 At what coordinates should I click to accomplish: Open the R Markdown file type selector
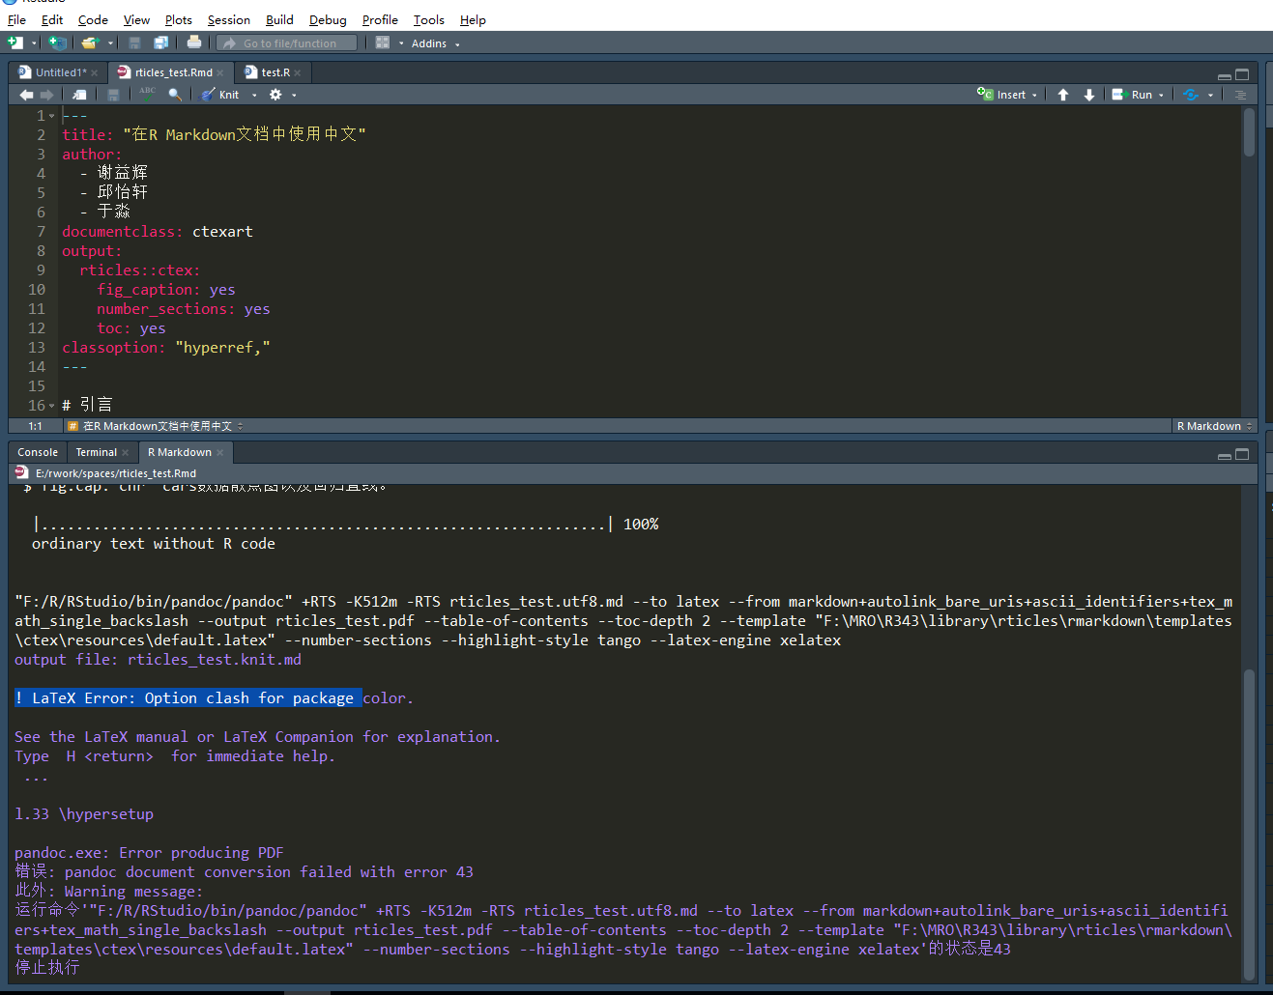1214,426
